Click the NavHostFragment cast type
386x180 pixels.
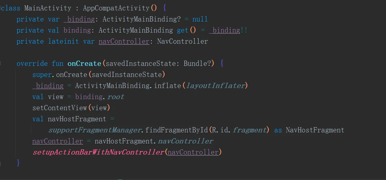pyautogui.click(x=315, y=130)
